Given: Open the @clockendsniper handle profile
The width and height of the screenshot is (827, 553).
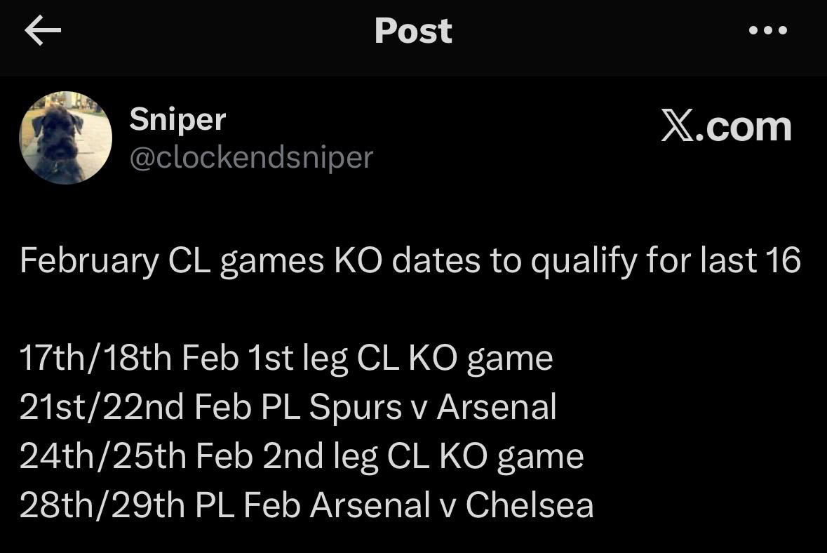Looking at the screenshot, I should [x=250, y=157].
